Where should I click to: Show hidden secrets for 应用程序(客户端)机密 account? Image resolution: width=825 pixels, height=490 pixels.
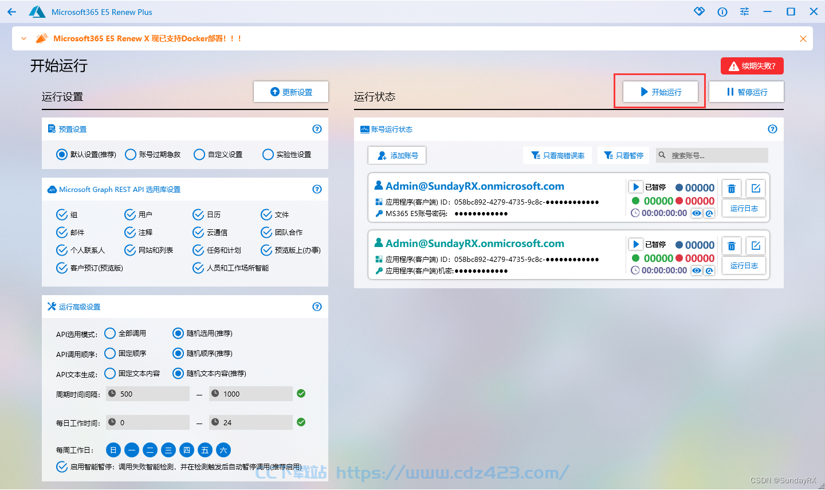pyautogui.click(x=697, y=271)
